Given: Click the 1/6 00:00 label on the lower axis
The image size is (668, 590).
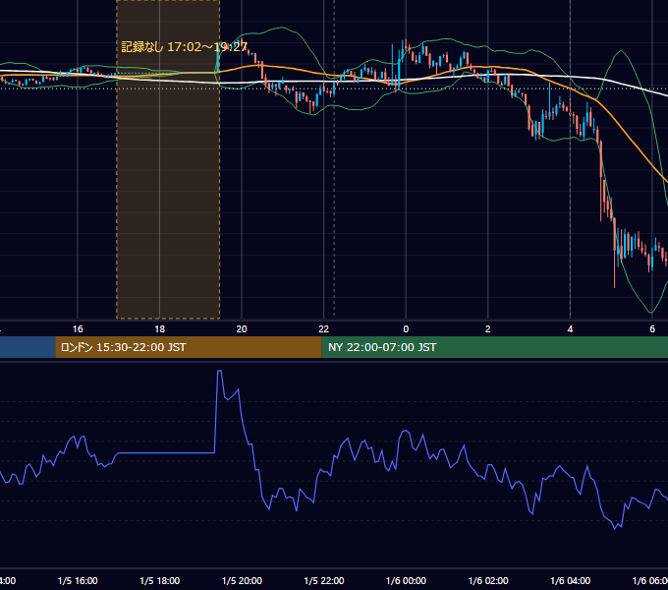Looking at the screenshot, I should [x=406, y=580].
